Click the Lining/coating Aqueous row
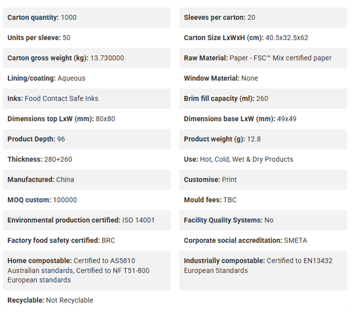This screenshot has width=352, height=312. point(87,78)
